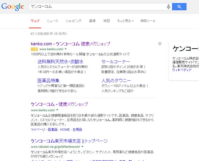This screenshot has height=161, width=199.
Task: Open the セールコーナー sitelink
Action: tap(116, 62)
